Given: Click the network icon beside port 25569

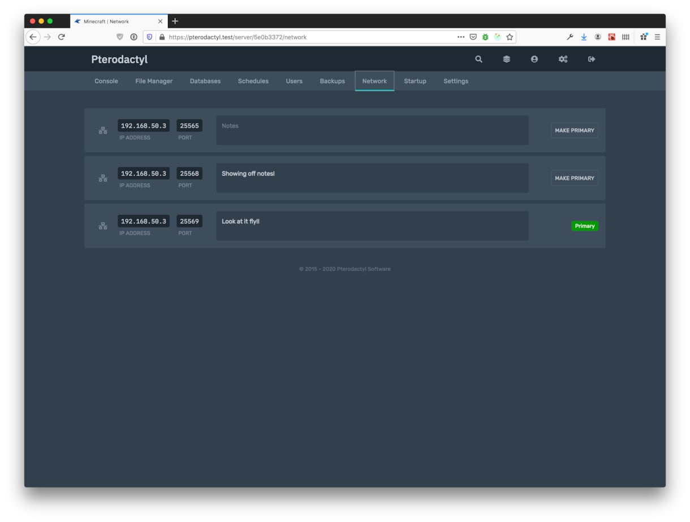Looking at the screenshot, I should point(103,226).
